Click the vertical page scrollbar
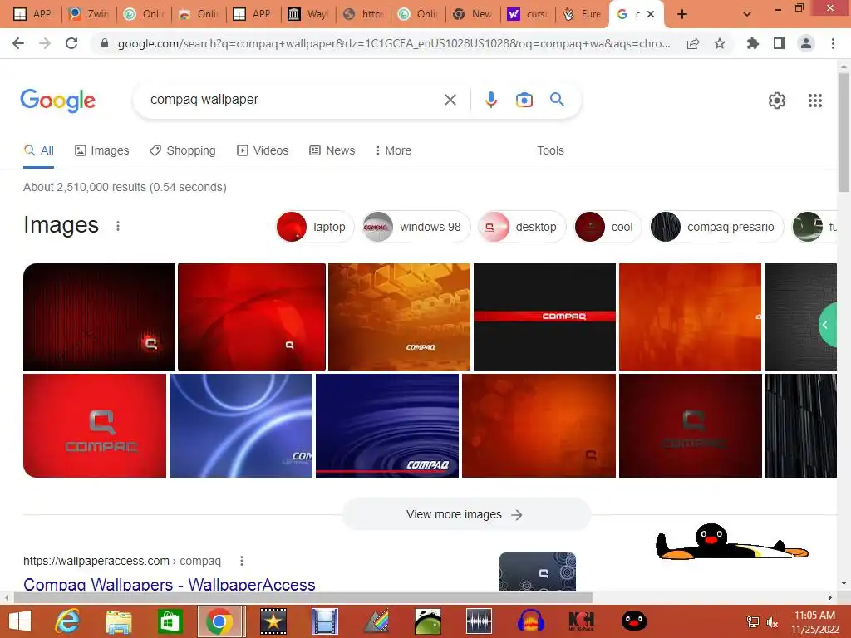This screenshot has width=851, height=638. [844, 132]
